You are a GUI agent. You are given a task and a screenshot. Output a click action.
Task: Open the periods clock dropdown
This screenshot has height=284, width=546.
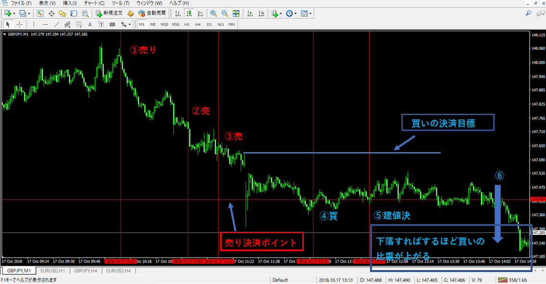pyautogui.click(x=291, y=13)
